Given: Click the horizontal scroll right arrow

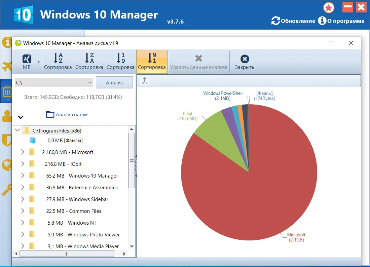Looking at the screenshot, I should point(124,254).
